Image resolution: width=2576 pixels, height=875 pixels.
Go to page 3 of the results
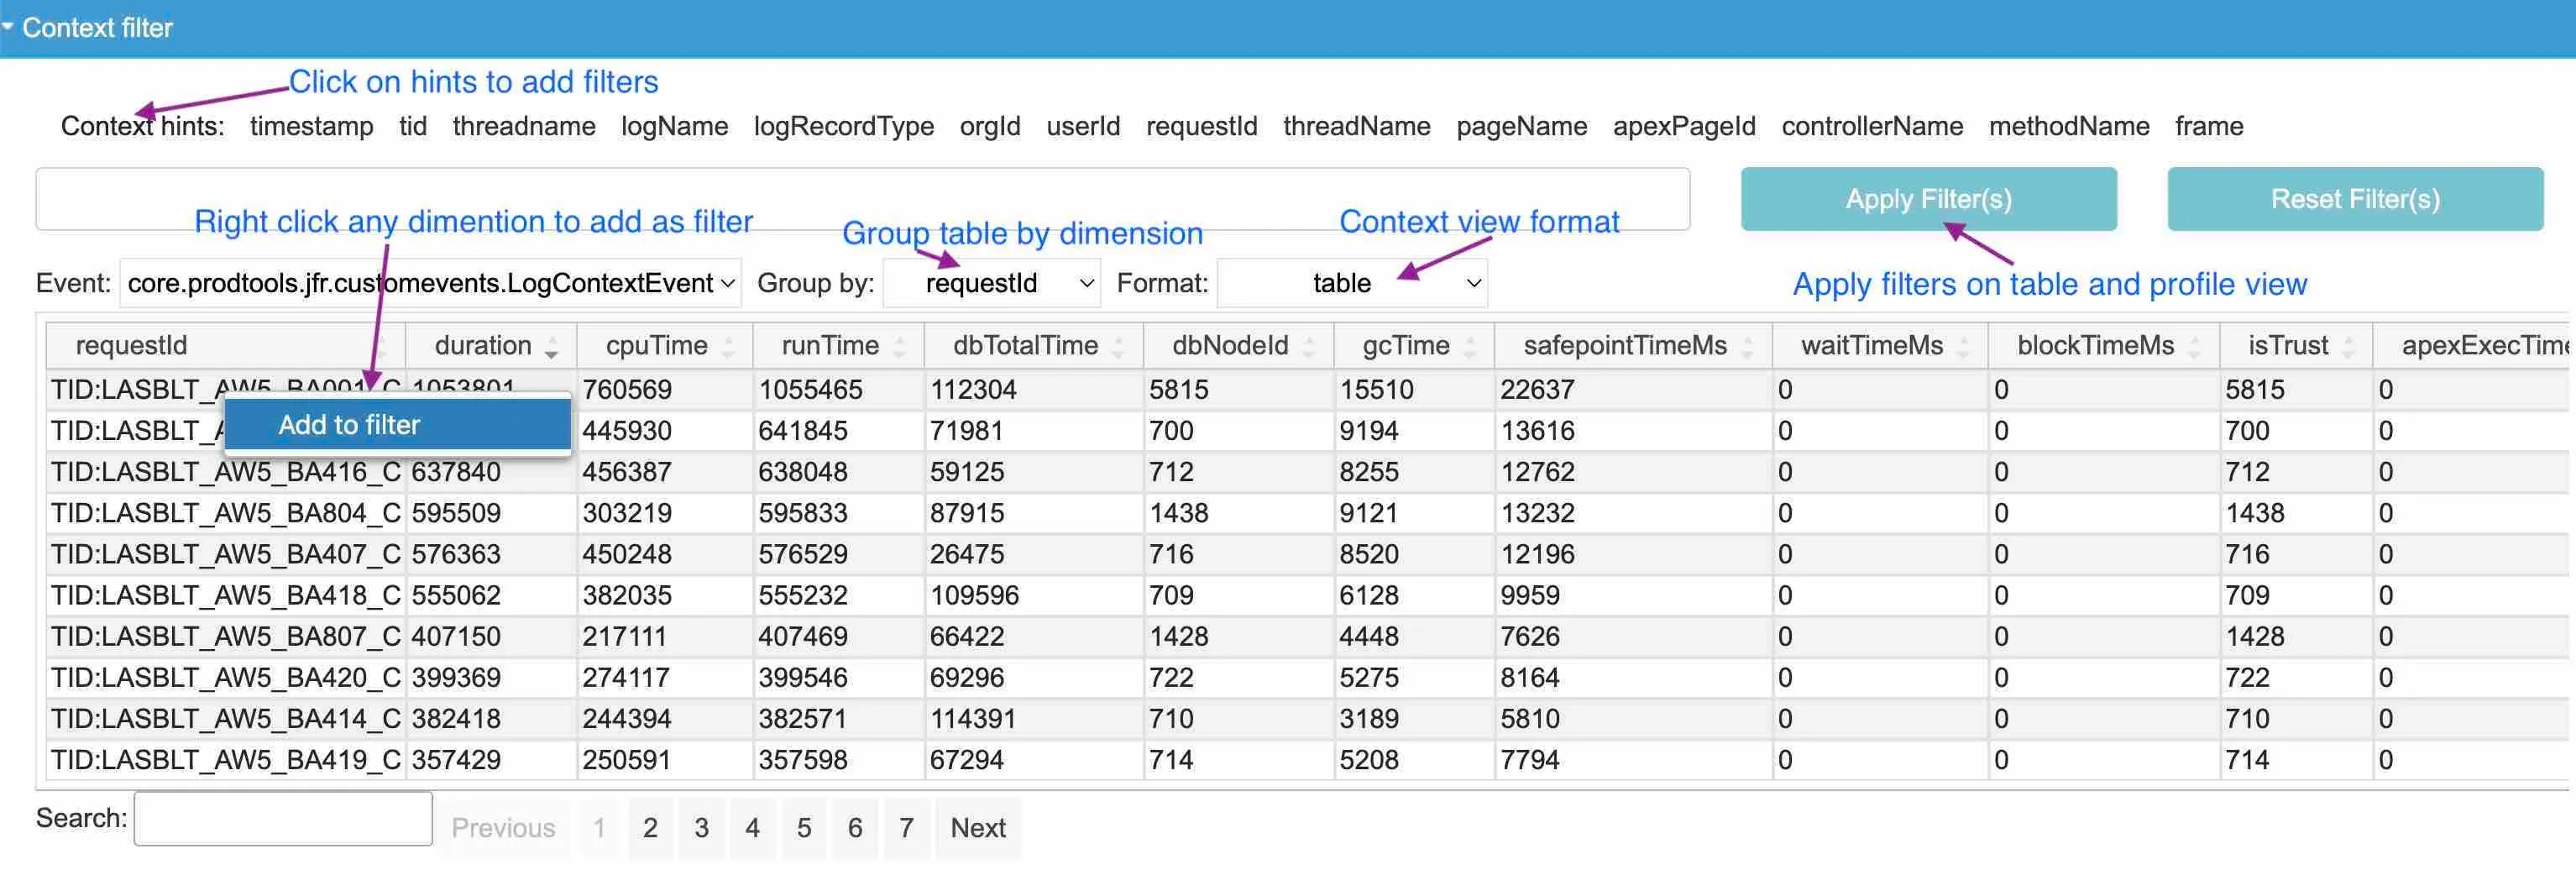pos(701,827)
